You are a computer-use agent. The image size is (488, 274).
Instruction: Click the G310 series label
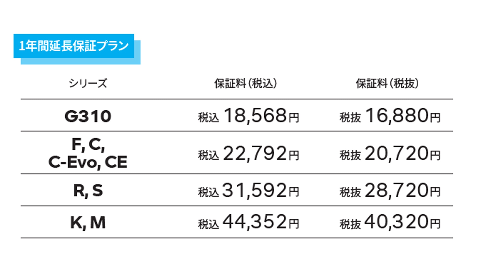click(88, 116)
